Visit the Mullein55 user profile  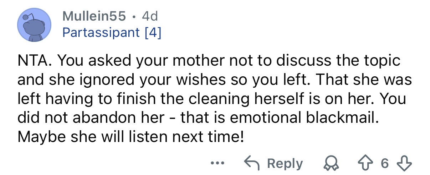94,16
